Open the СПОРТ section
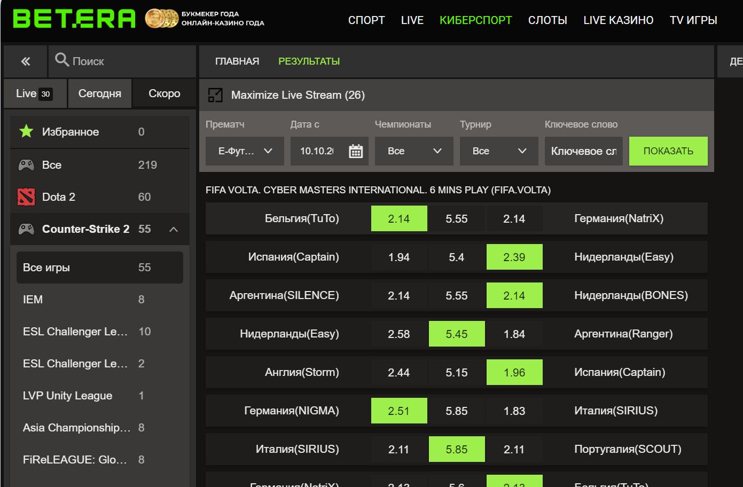The image size is (743, 487). [x=366, y=20]
